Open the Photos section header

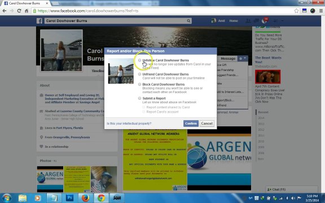click(x=45, y=161)
